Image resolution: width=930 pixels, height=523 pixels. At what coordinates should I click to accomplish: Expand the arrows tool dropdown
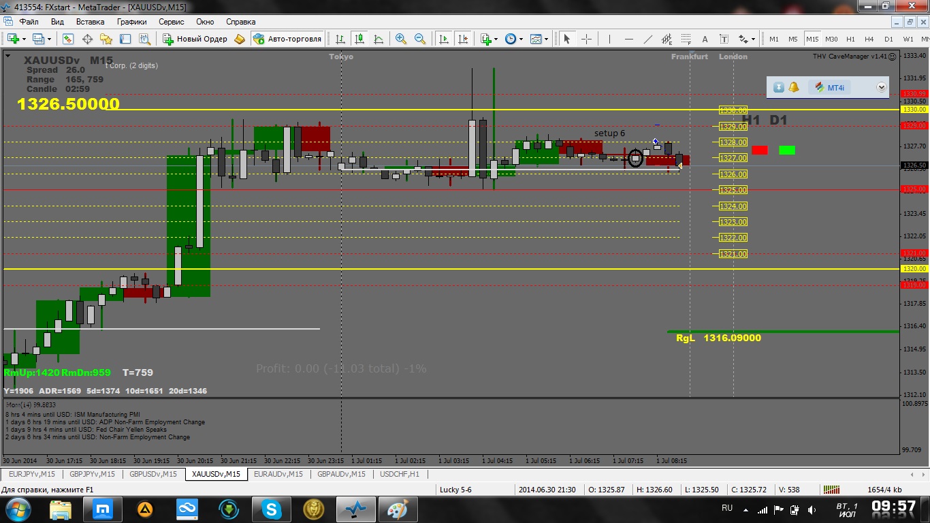754,39
